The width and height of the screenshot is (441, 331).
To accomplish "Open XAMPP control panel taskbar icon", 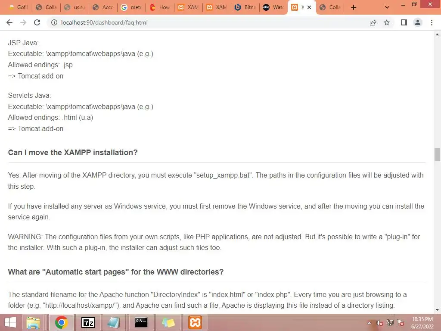I will click(195, 322).
